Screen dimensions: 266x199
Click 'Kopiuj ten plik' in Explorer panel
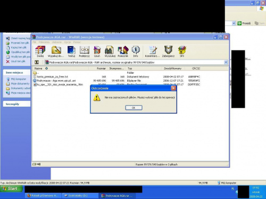pyautogui.click(x=16, y=47)
